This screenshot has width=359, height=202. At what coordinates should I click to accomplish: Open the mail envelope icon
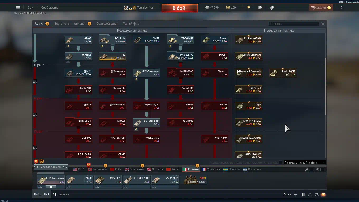pos(323,195)
